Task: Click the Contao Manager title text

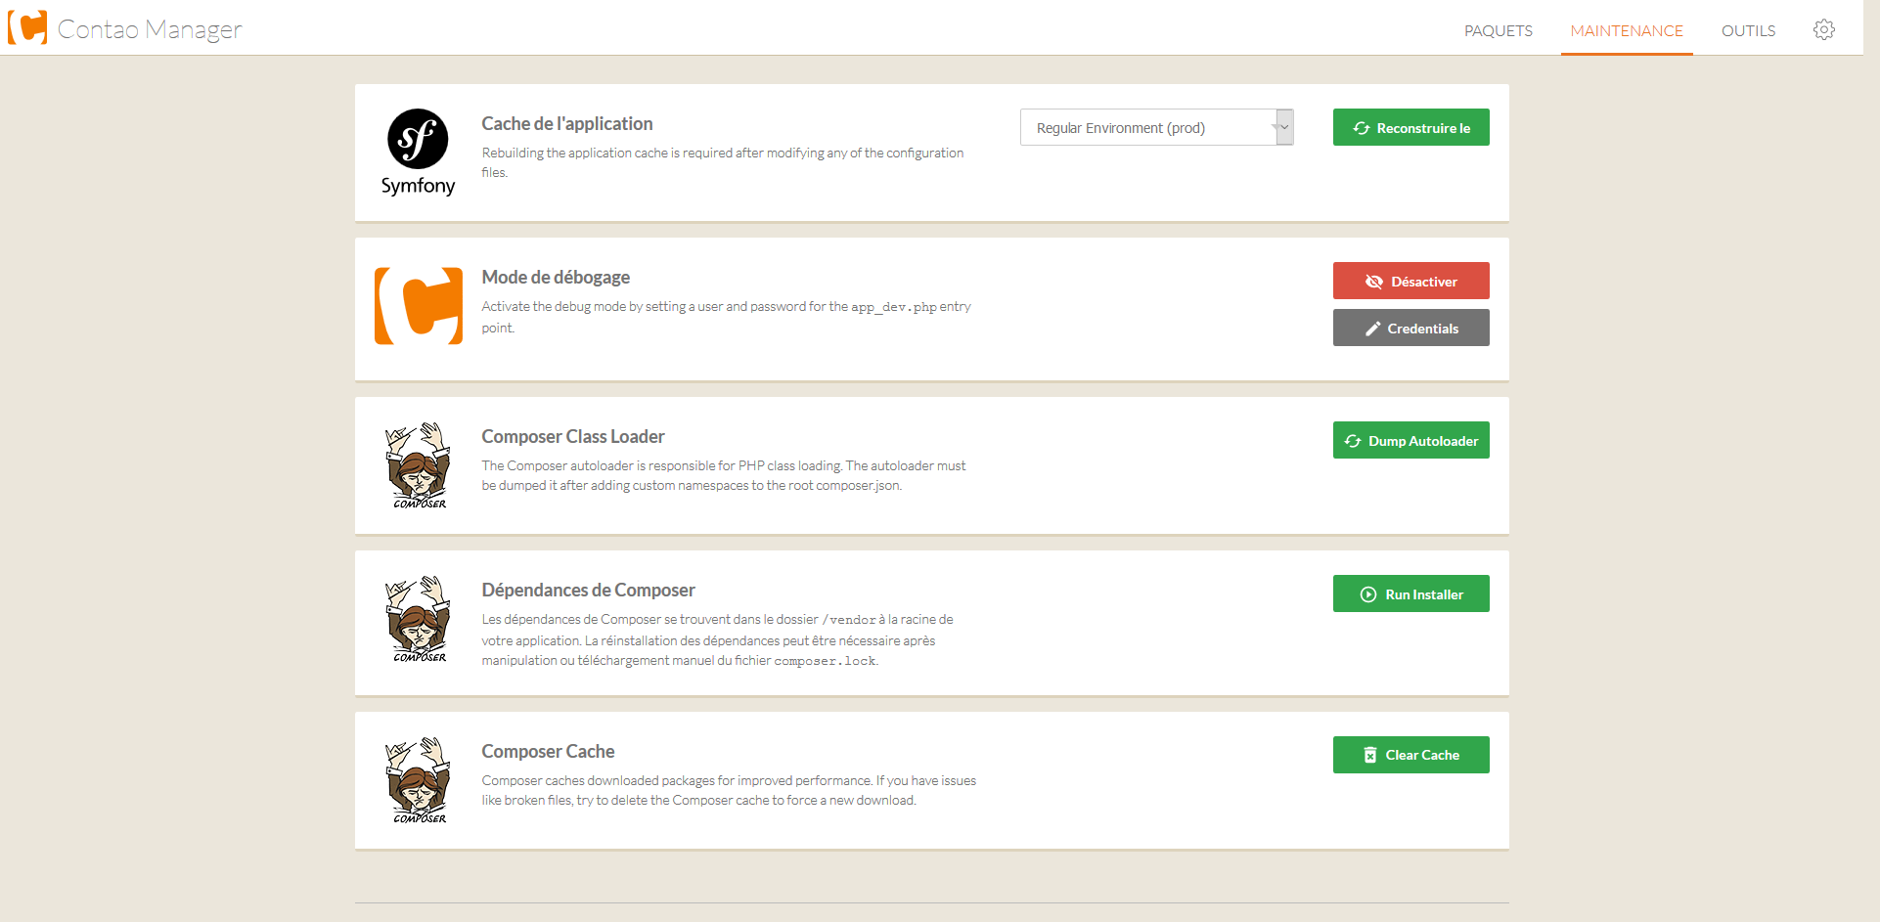Action: [150, 29]
